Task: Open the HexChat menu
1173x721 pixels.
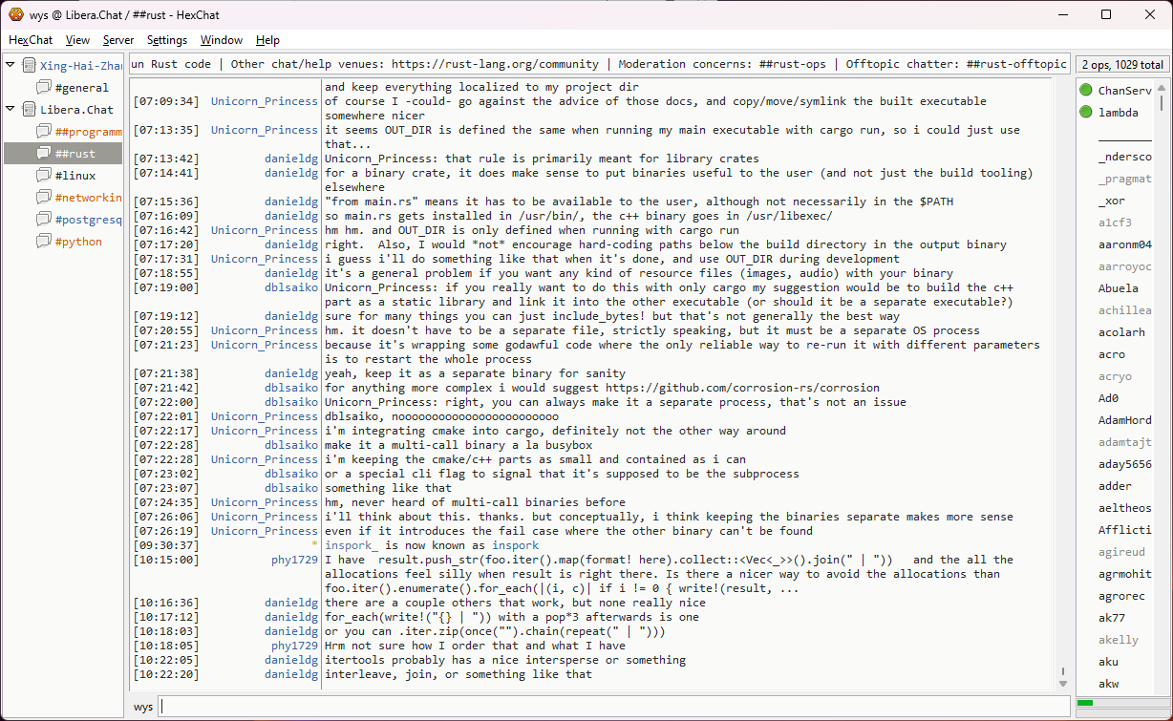Action: point(31,40)
